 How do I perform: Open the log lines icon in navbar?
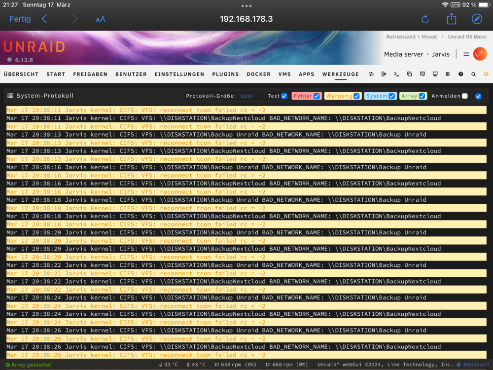[448, 74]
